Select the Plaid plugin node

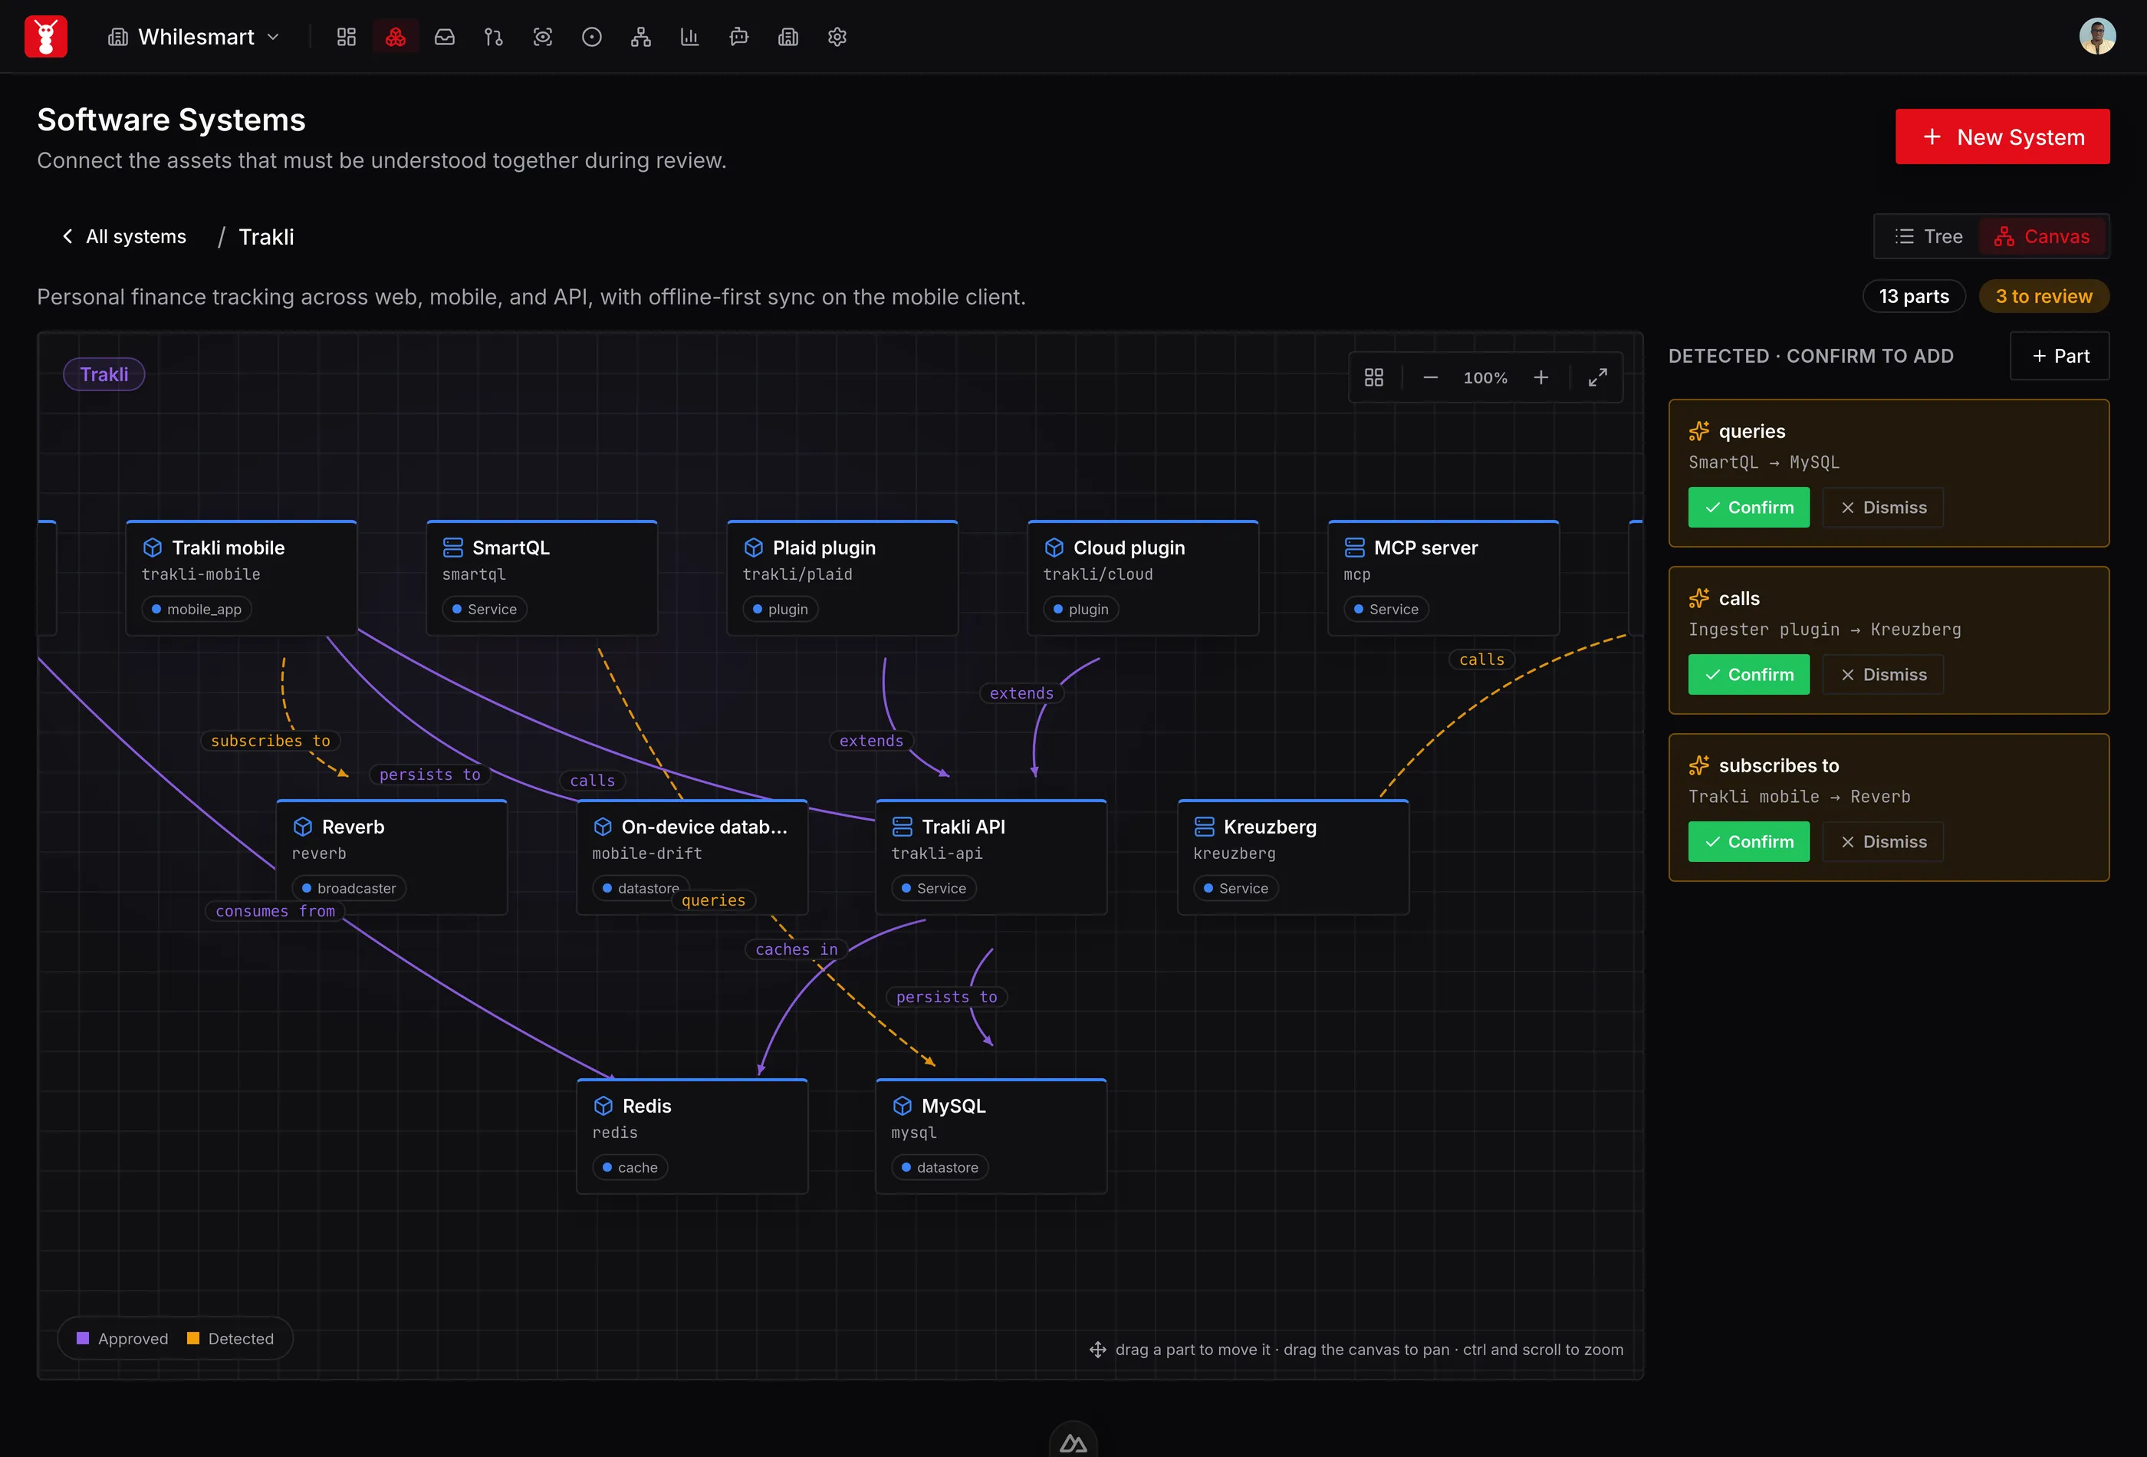843,577
